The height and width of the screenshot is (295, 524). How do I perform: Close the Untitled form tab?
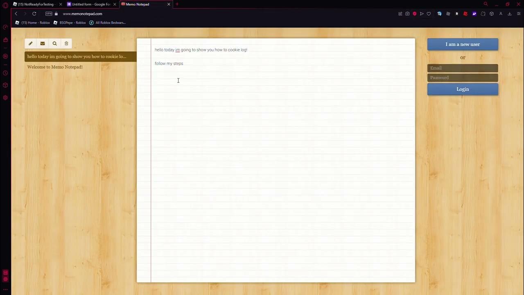pyautogui.click(x=115, y=4)
